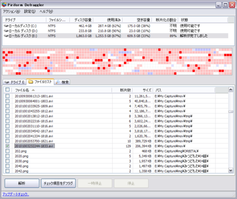Check the box for 20100930061313-1801.avi

coord(7,96)
